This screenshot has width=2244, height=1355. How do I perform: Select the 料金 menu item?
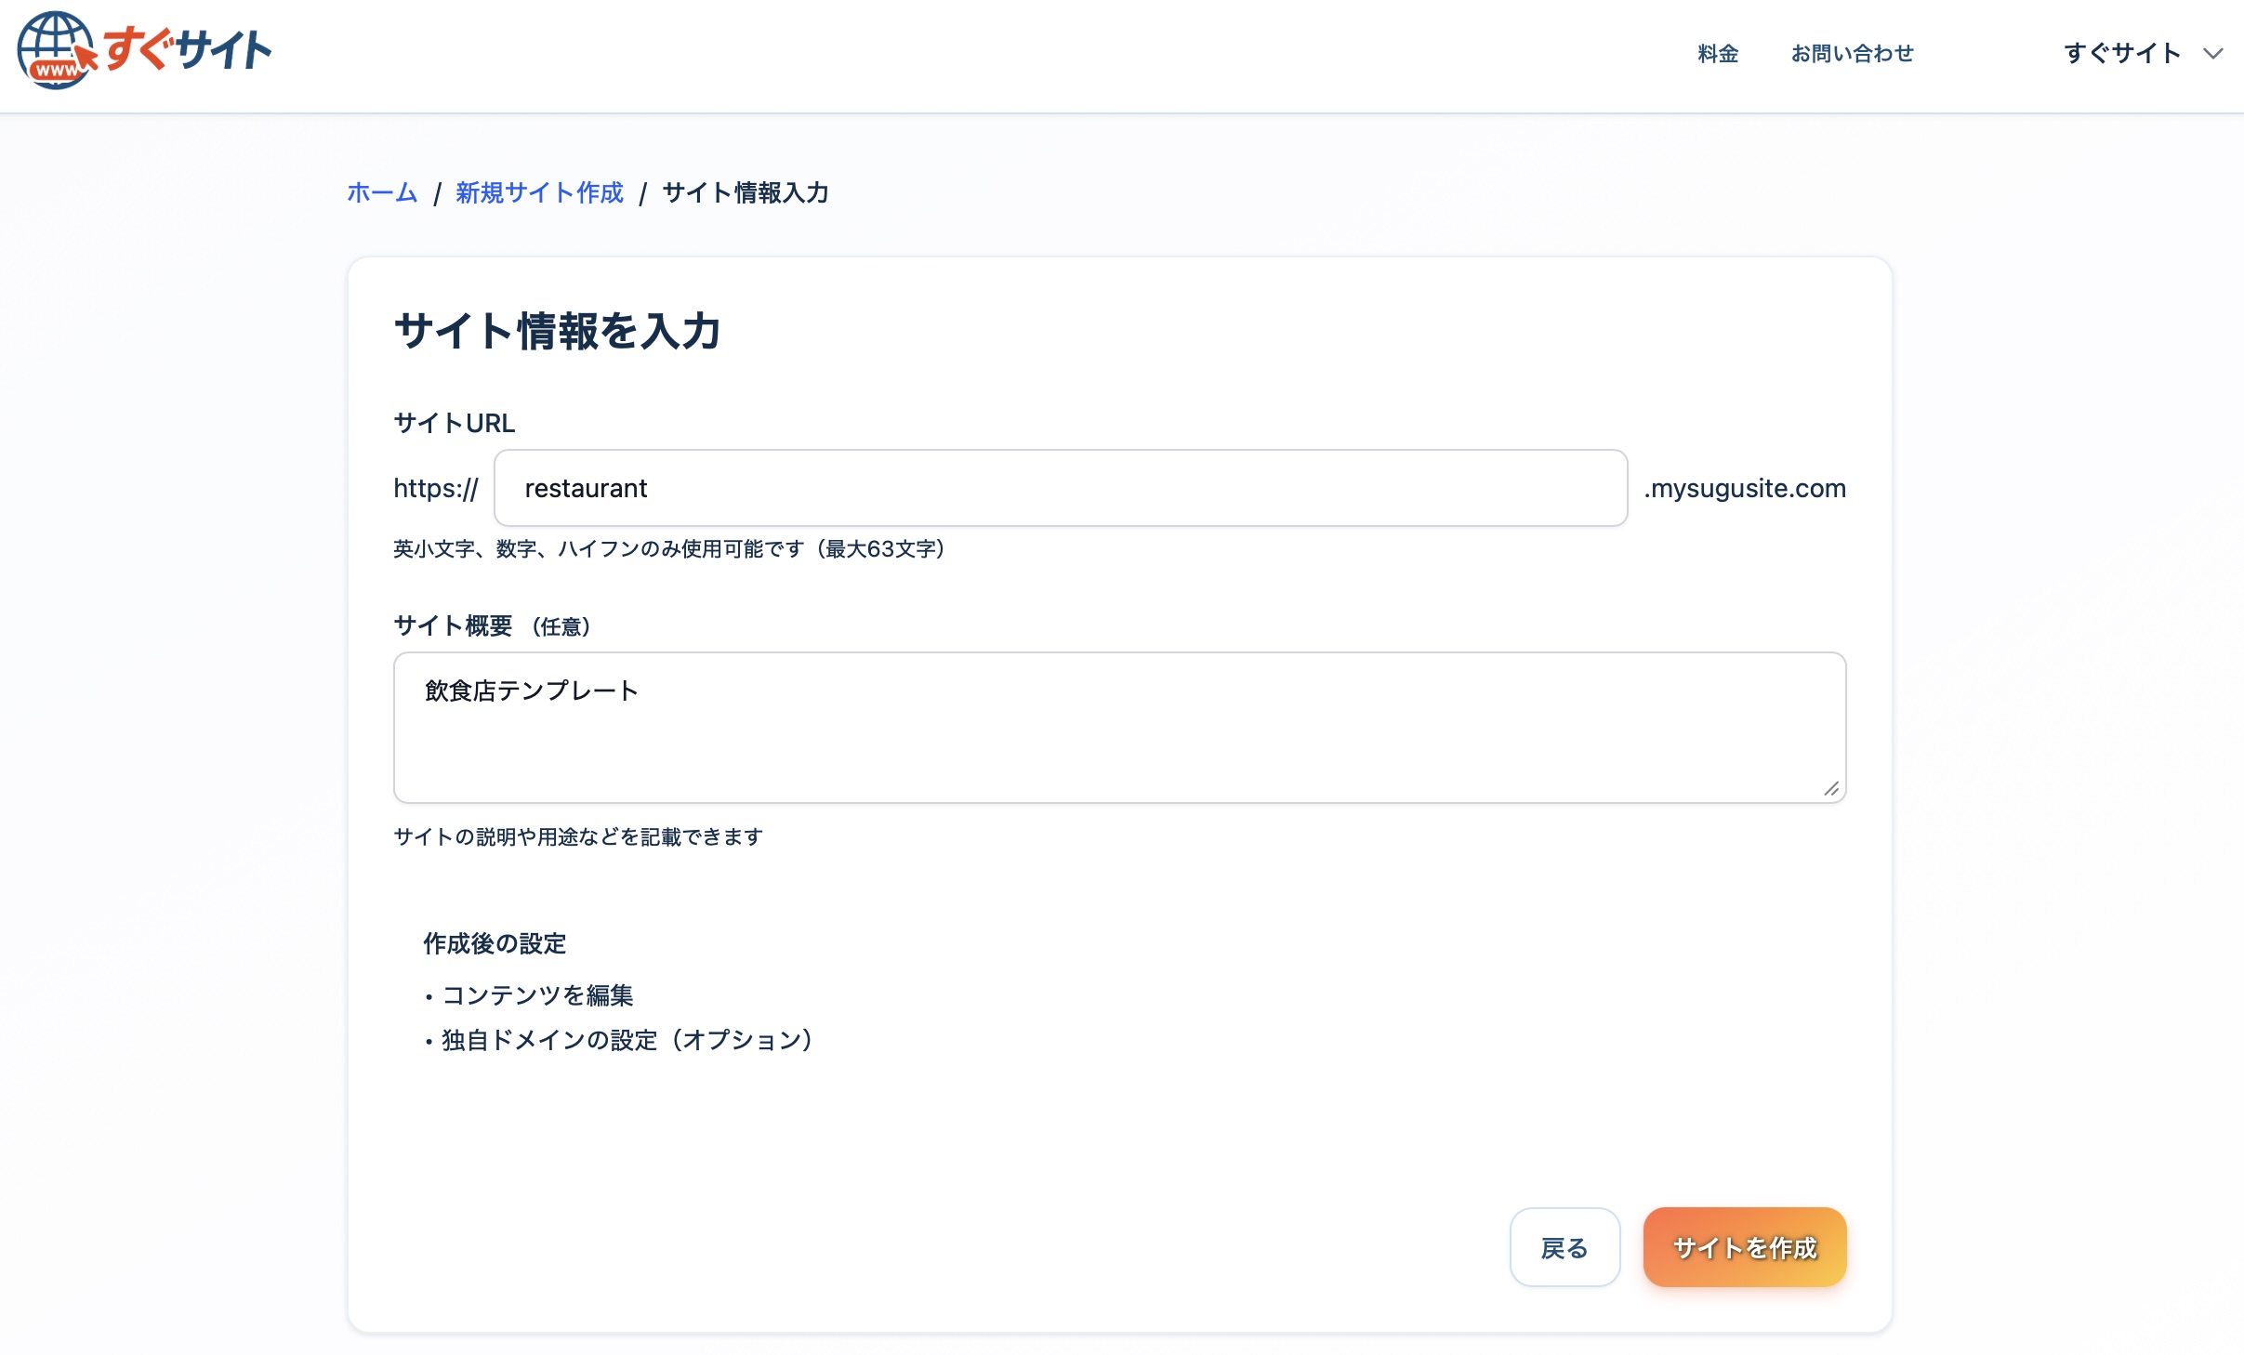pyautogui.click(x=1716, y=53)
